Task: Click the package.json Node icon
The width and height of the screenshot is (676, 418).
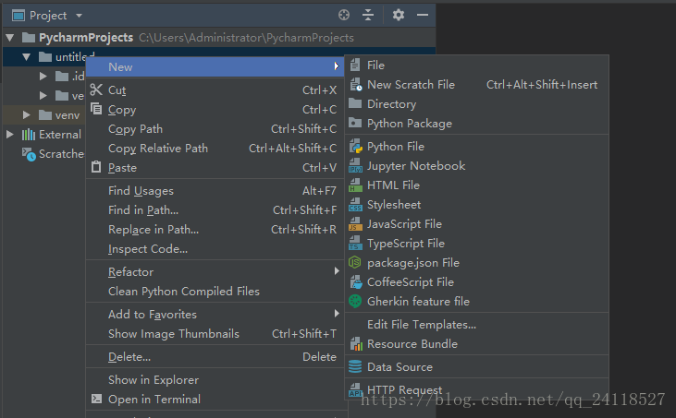Action: tap(355, 262)
